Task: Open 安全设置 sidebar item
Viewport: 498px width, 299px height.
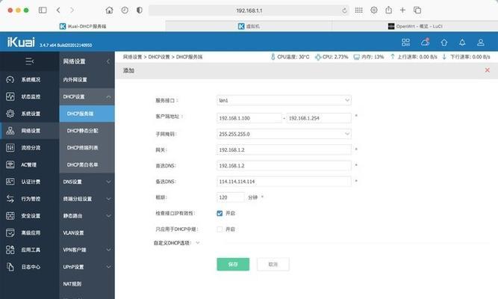Action: point(29,216)
